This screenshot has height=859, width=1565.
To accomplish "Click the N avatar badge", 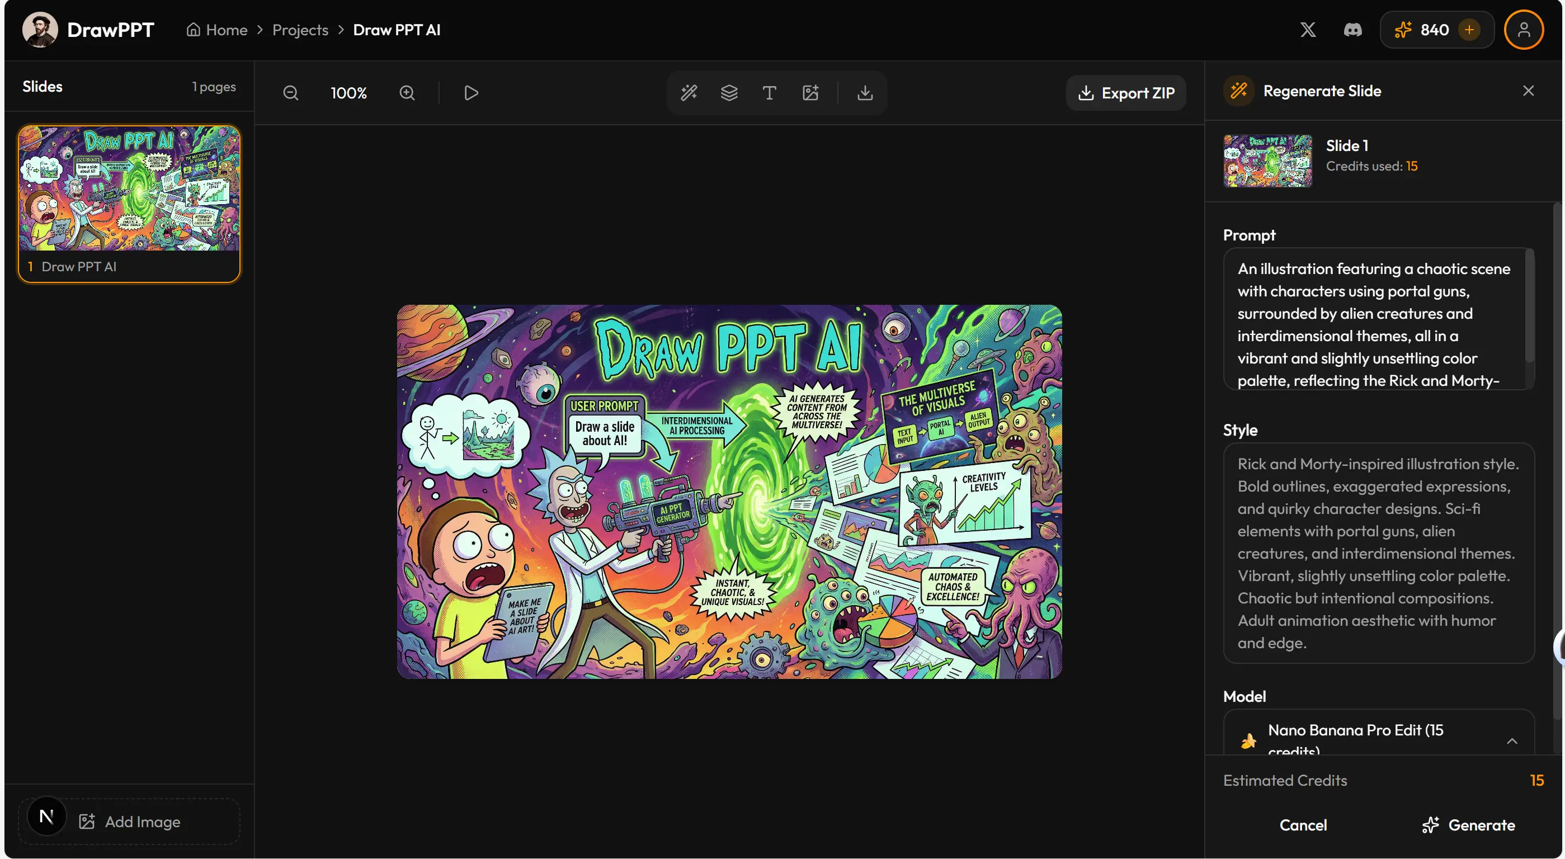I will click(x=46, y=816).
